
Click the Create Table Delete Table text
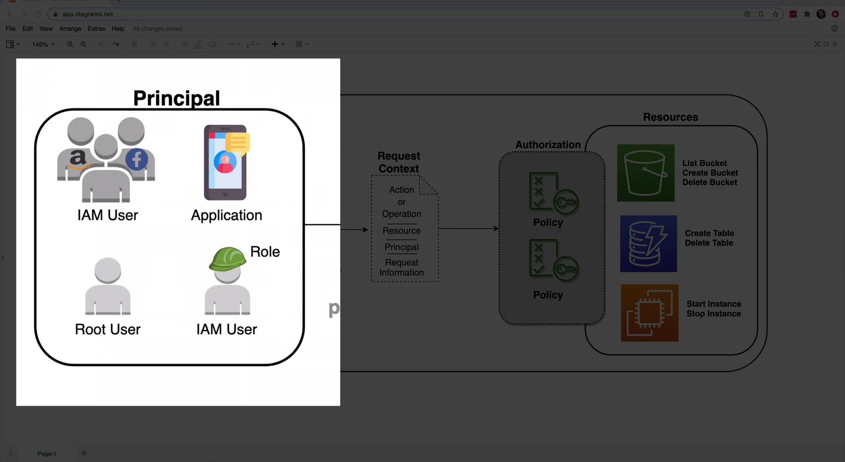[x=709, y=238]
